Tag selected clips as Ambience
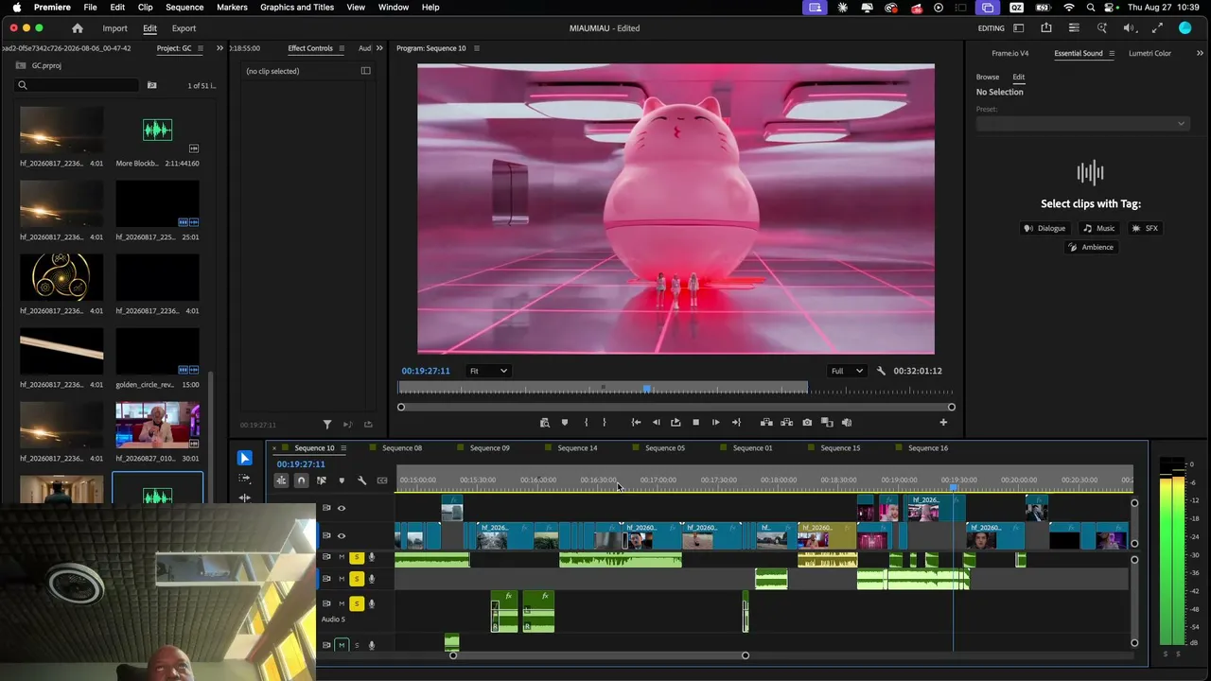 (1091, 247)
